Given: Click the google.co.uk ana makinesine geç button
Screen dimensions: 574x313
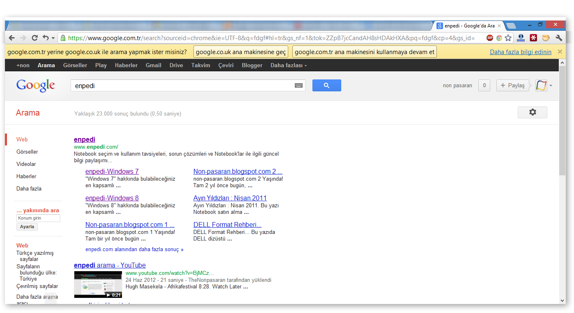Looking at the screenshot, I should coord(241,52).
